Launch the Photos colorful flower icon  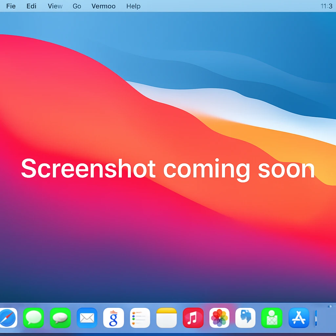coord(219,318)
